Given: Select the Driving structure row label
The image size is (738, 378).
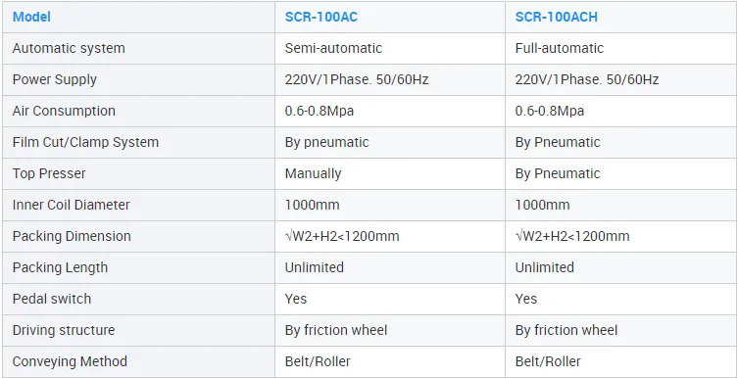Looking at the screenshot, I should pyautogui.click(x=139, y=330).
